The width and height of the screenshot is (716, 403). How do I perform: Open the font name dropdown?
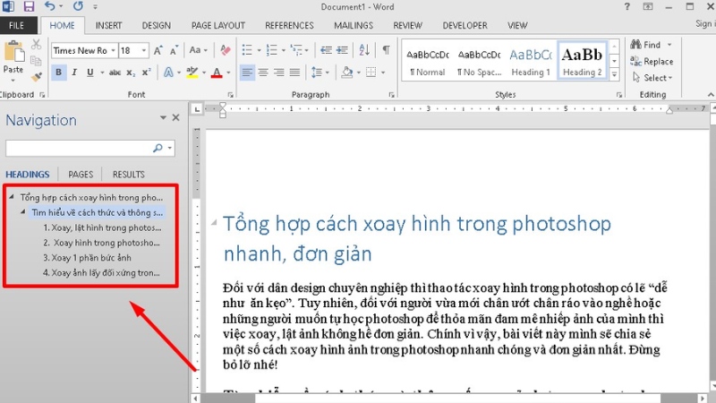[114, 50]
